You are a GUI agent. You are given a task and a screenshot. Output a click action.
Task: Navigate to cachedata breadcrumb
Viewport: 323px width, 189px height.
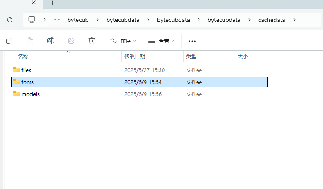point(272,20)
